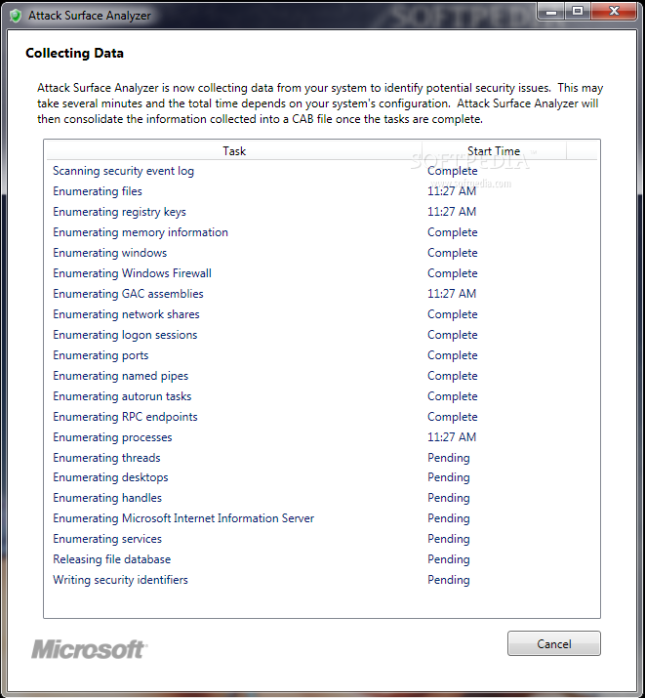Select the Scanning security event log row
This screenshot has width=645, height=698.
[322, 171]
